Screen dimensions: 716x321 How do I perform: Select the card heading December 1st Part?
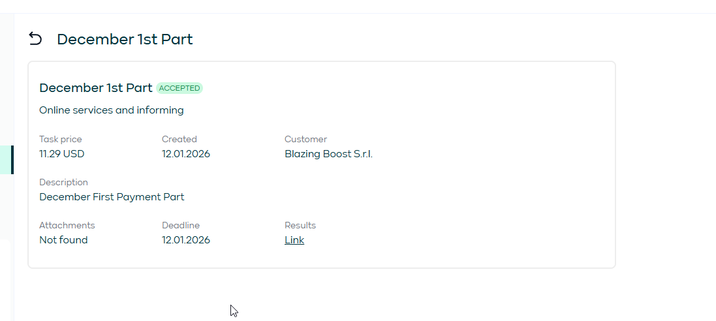tap(96, 88)
